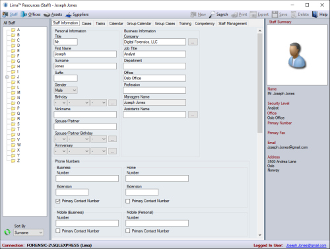The height and width of the screenshot is (249, 330).
Task: Click the Home Extension field
Action: (142, 192)
